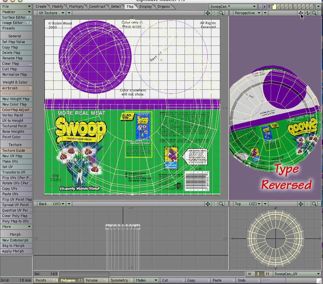This screenshot has width=323, height=284.
Task: Switch to the Modify tab
Action: point(58,6)
